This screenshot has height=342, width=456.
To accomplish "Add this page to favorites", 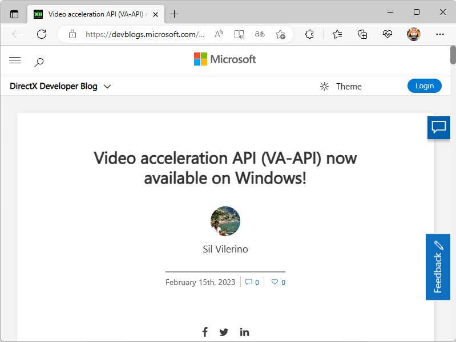I will point(280,34).
